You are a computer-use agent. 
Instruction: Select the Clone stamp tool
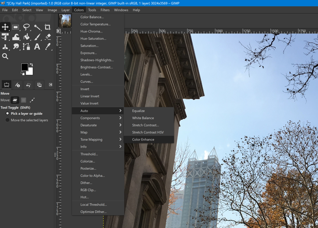(x=5, y=47)
